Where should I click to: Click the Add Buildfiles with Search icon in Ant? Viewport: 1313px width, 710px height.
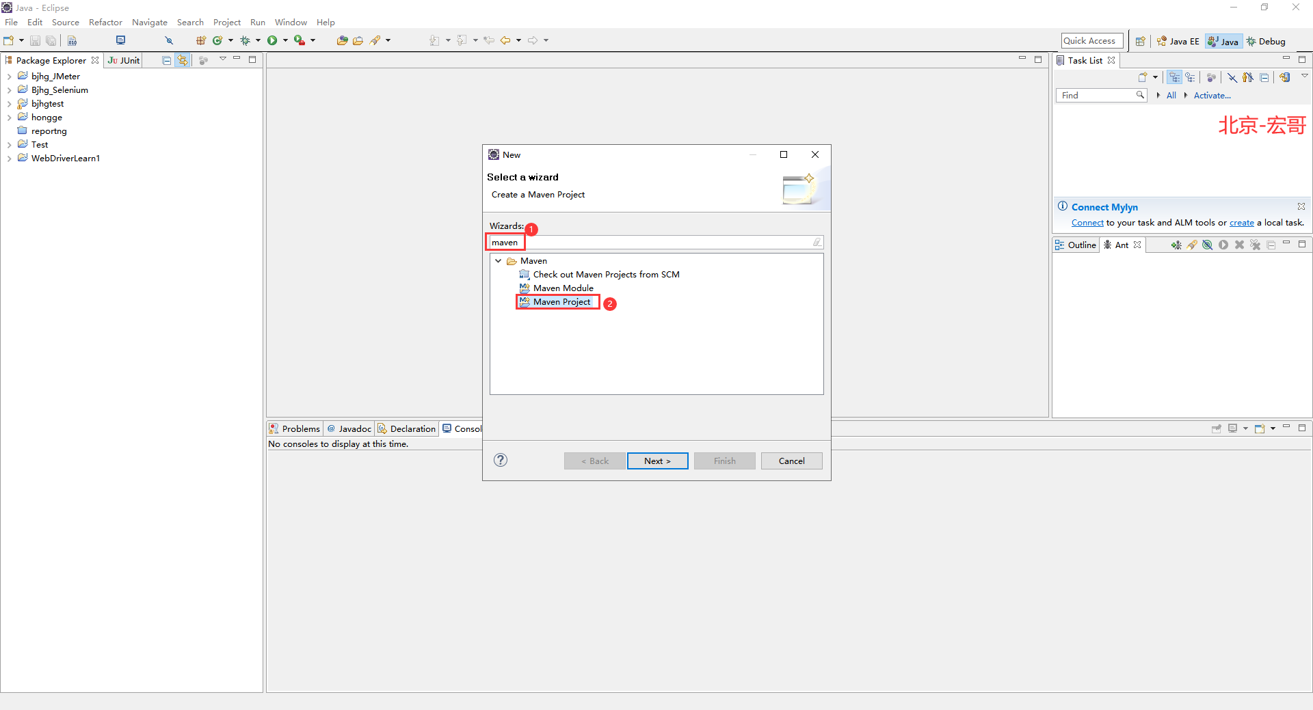[1192, 245]
